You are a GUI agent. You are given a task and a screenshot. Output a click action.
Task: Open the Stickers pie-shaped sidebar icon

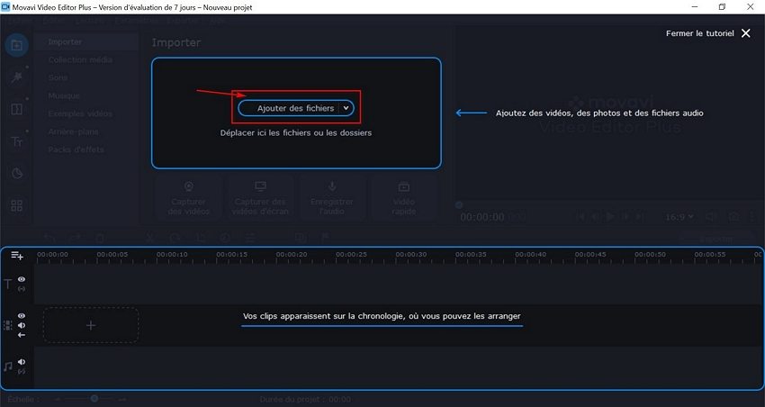coord(16,174)
